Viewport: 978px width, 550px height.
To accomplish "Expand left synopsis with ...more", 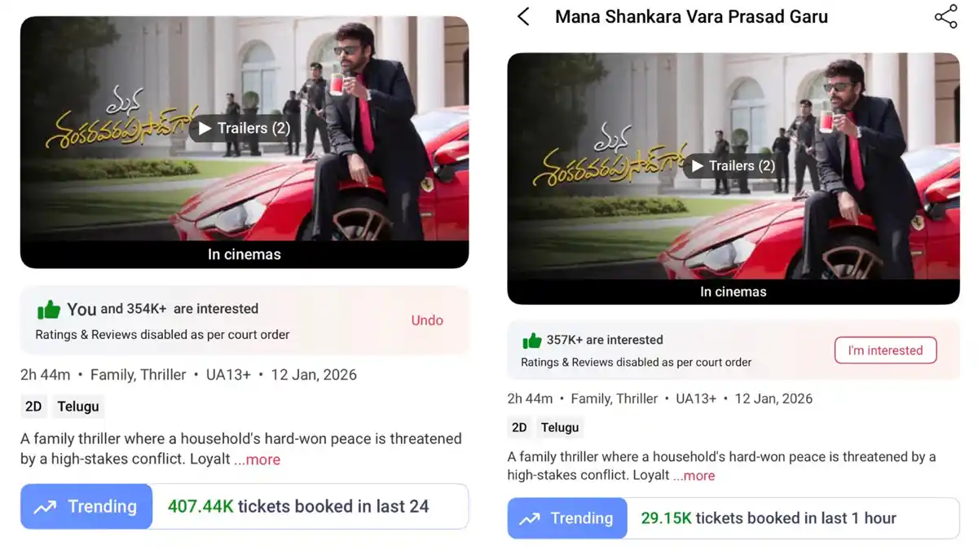I will click(258, 460).
